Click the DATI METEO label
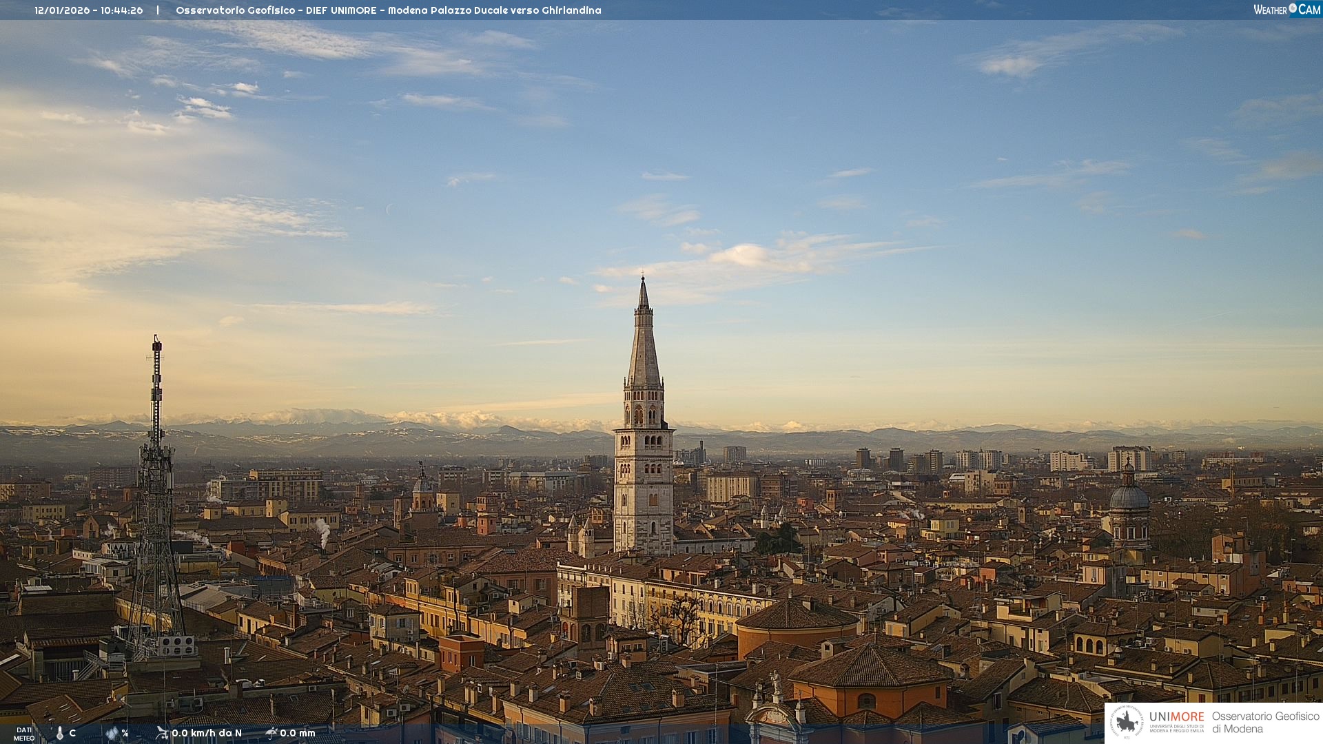The image size is (1323, 744). [24, 734]
